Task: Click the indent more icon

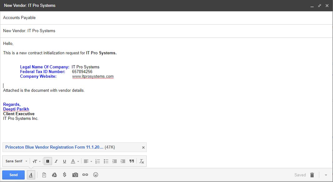Action: click(x=123, y=161)
